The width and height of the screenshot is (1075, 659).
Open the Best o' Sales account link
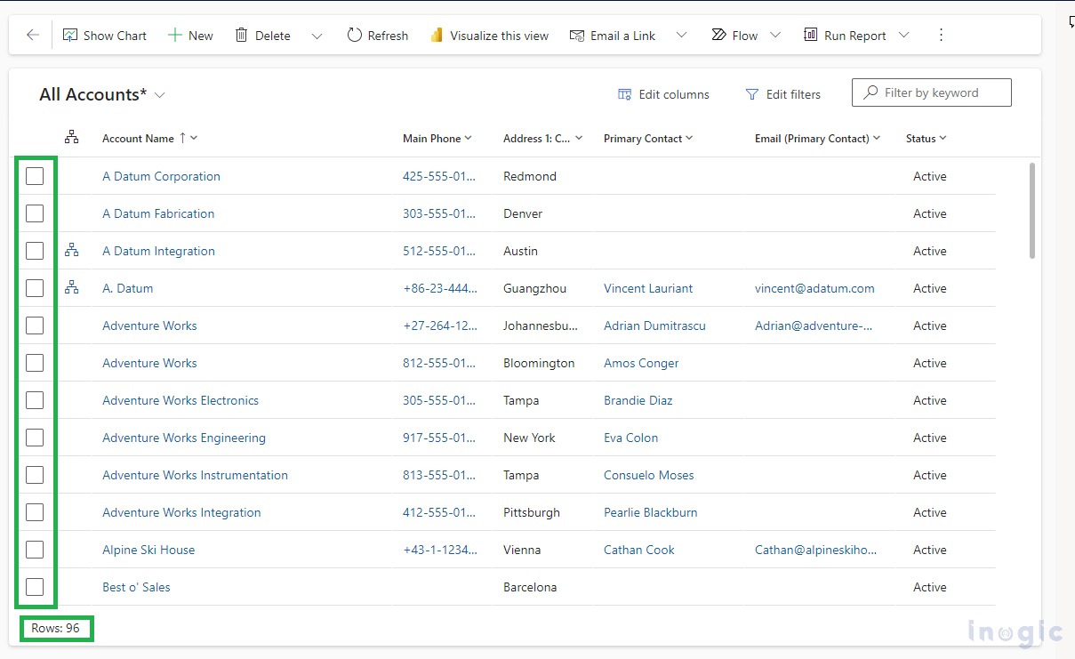[x=136, y=587]
